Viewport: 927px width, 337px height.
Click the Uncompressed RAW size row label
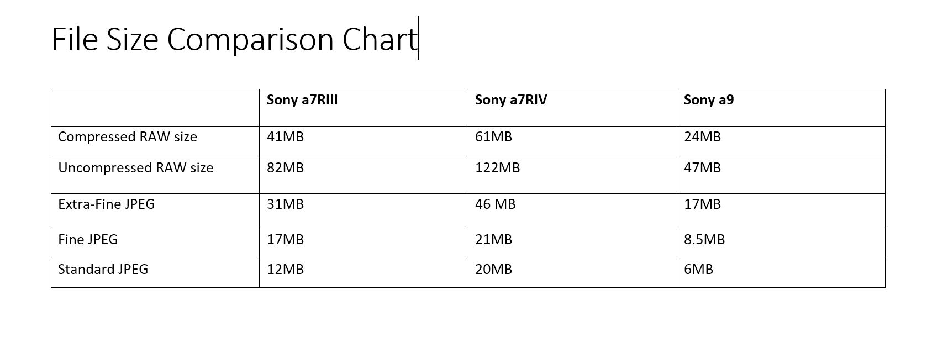[x=136, y=167]
